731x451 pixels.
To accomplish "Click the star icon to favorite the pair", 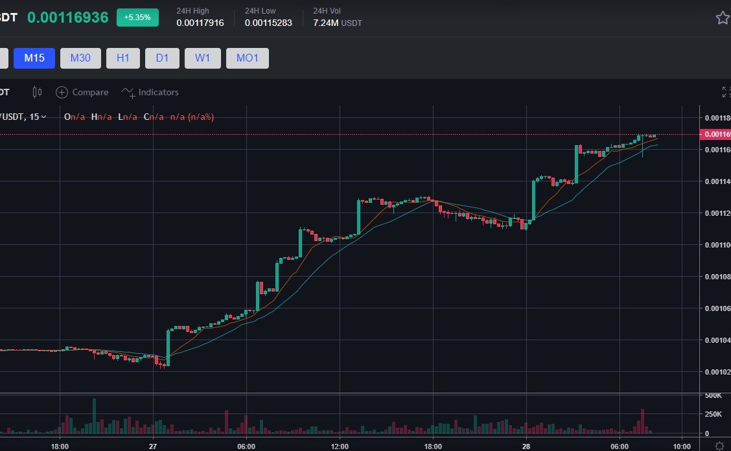I will click(x=723, y=17).
